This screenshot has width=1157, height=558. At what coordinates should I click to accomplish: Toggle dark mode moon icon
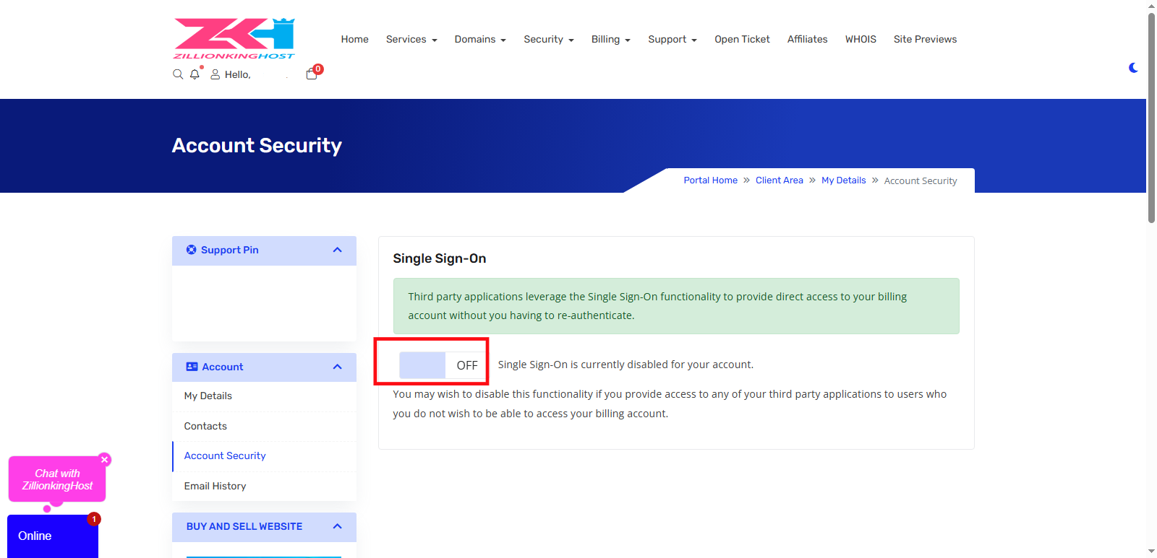(x=1133, y=68)
